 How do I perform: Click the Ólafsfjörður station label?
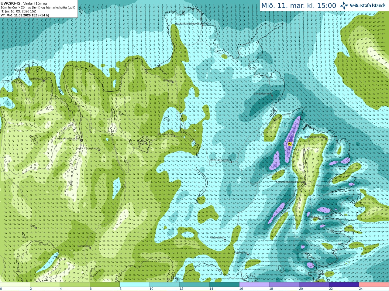click(36, 79)
